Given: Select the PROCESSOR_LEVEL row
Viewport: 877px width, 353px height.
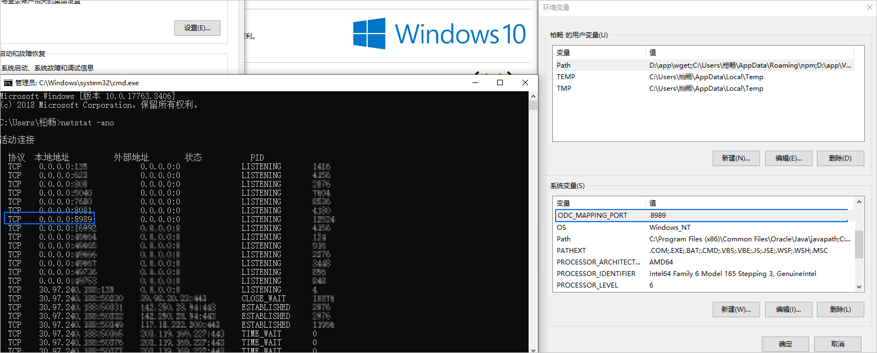Looking at the screenshot, I should [704, 285].
